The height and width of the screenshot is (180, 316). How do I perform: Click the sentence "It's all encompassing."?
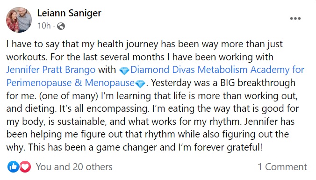(104, 108)
